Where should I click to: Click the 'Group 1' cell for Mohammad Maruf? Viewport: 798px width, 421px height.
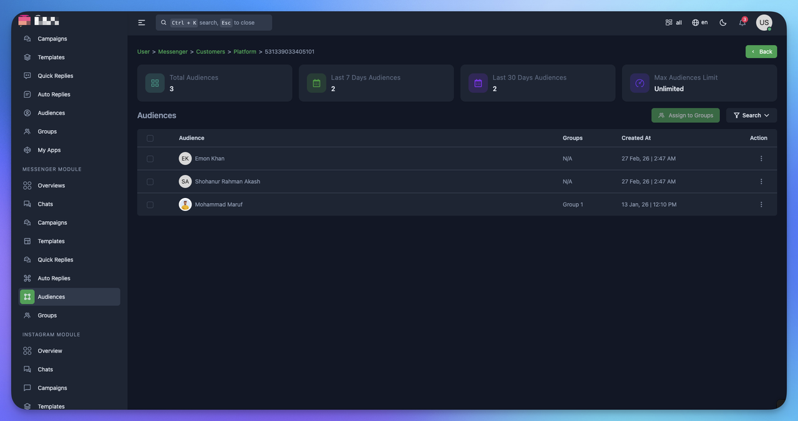[x=573, y=204]
